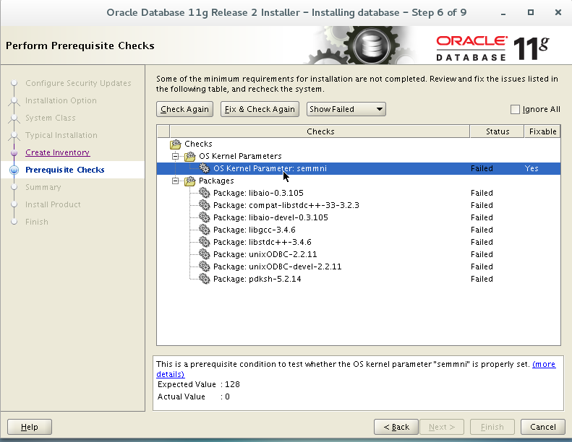Click Failed status of pdksh-5.2.14
The image size is (572, 442).
coord(482,279)
